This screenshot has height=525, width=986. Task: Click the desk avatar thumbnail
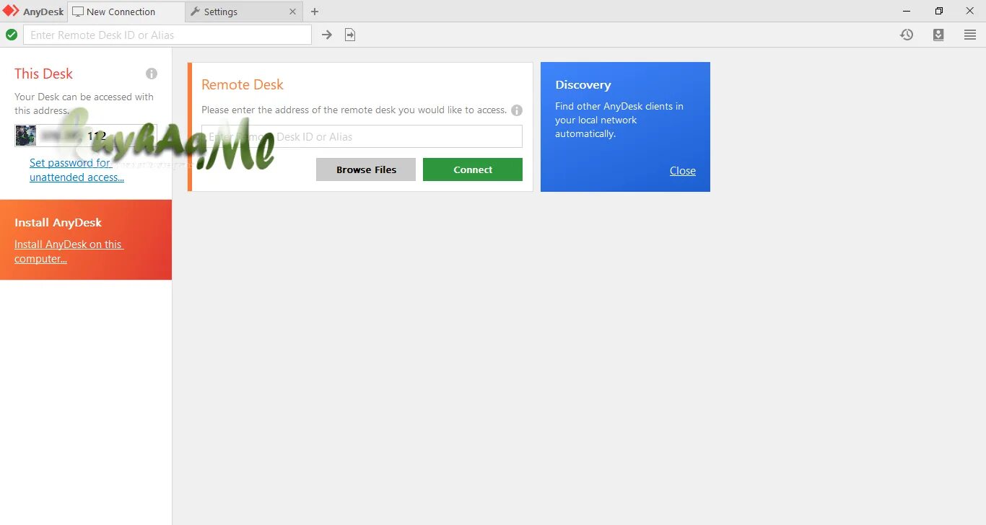[x=26, y=136]
